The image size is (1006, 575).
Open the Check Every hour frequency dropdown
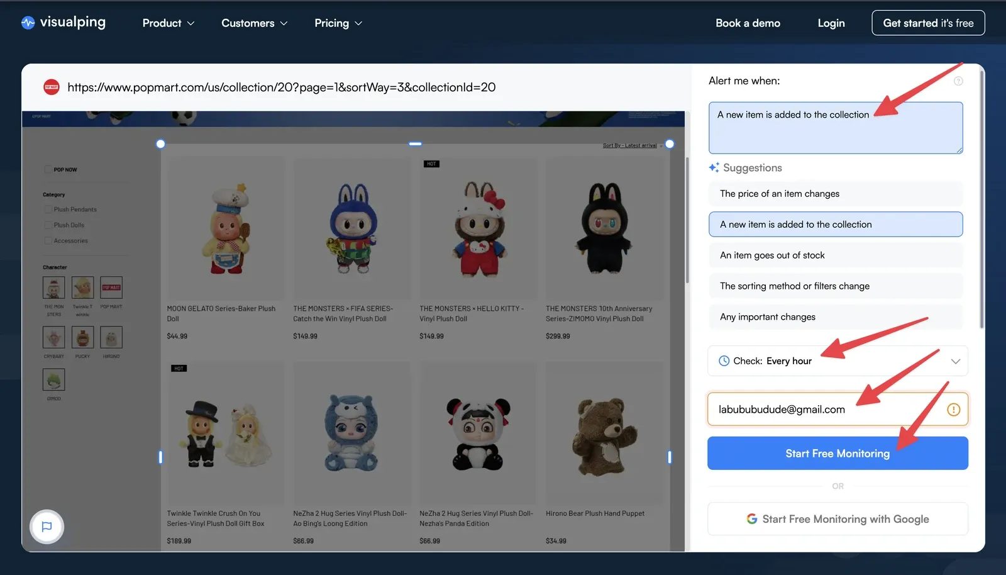[837, 361]
